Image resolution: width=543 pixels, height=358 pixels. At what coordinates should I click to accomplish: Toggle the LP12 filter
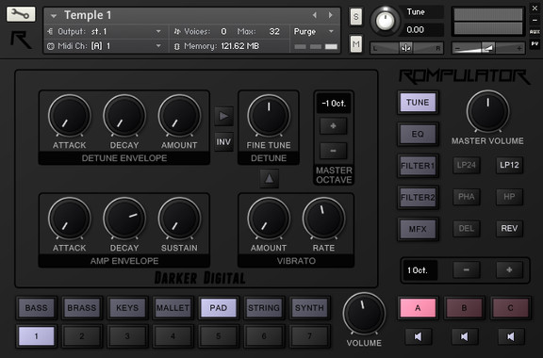tap(509, 165)
